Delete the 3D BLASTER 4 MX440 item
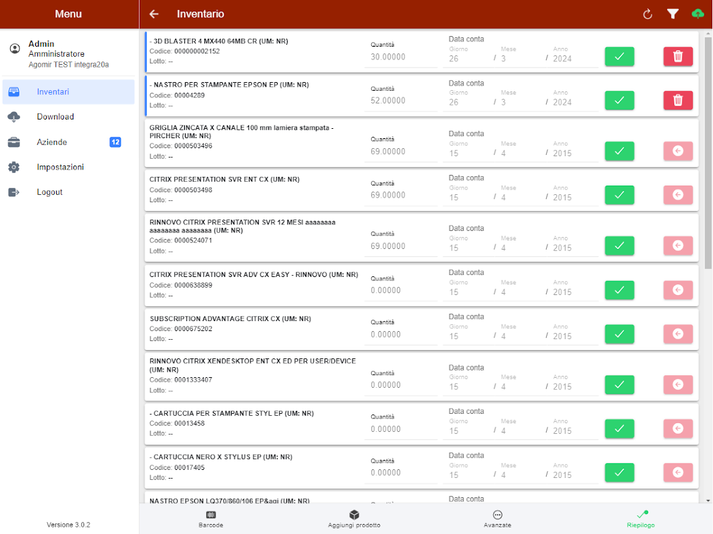713x534 pixels. click(x=678, y=56)
